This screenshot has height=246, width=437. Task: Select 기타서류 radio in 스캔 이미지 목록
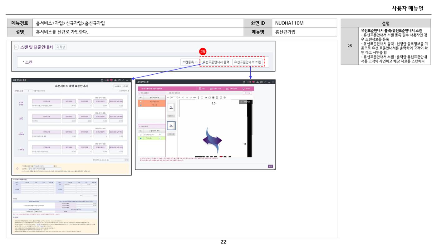pyautogui.click(x=141, y=138)
